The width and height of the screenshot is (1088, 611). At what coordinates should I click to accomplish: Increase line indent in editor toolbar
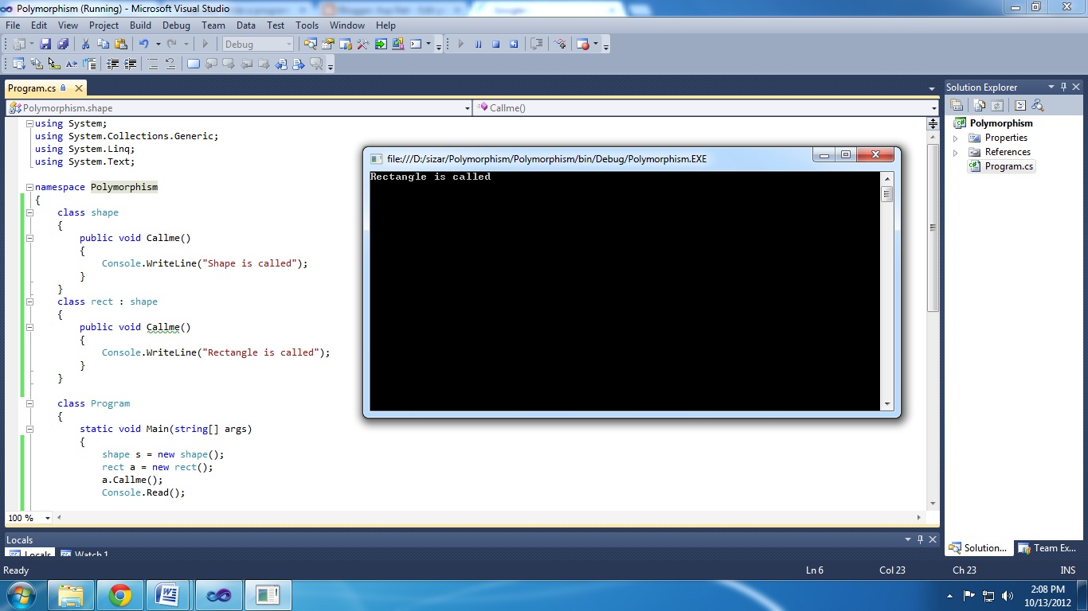130,64
